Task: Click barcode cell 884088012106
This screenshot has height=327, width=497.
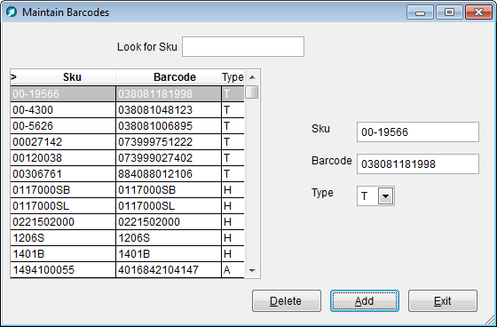Action: click(169, 174)
